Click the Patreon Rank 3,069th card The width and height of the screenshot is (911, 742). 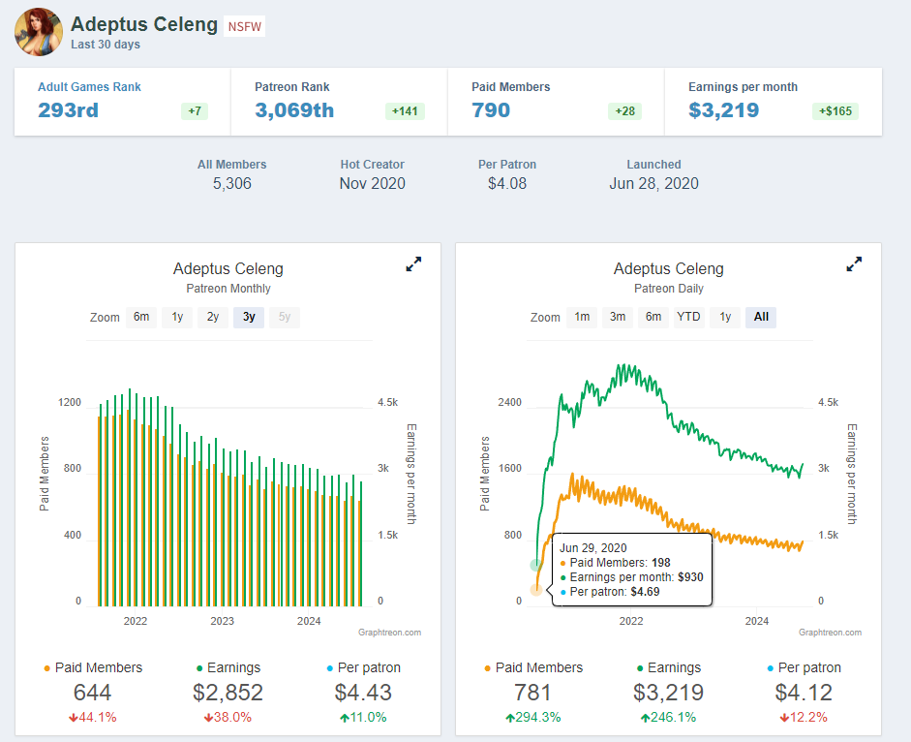click(x=339, y=101)
